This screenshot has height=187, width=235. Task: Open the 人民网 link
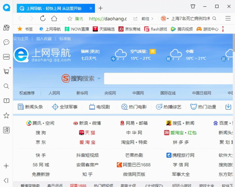coord(54,93)
